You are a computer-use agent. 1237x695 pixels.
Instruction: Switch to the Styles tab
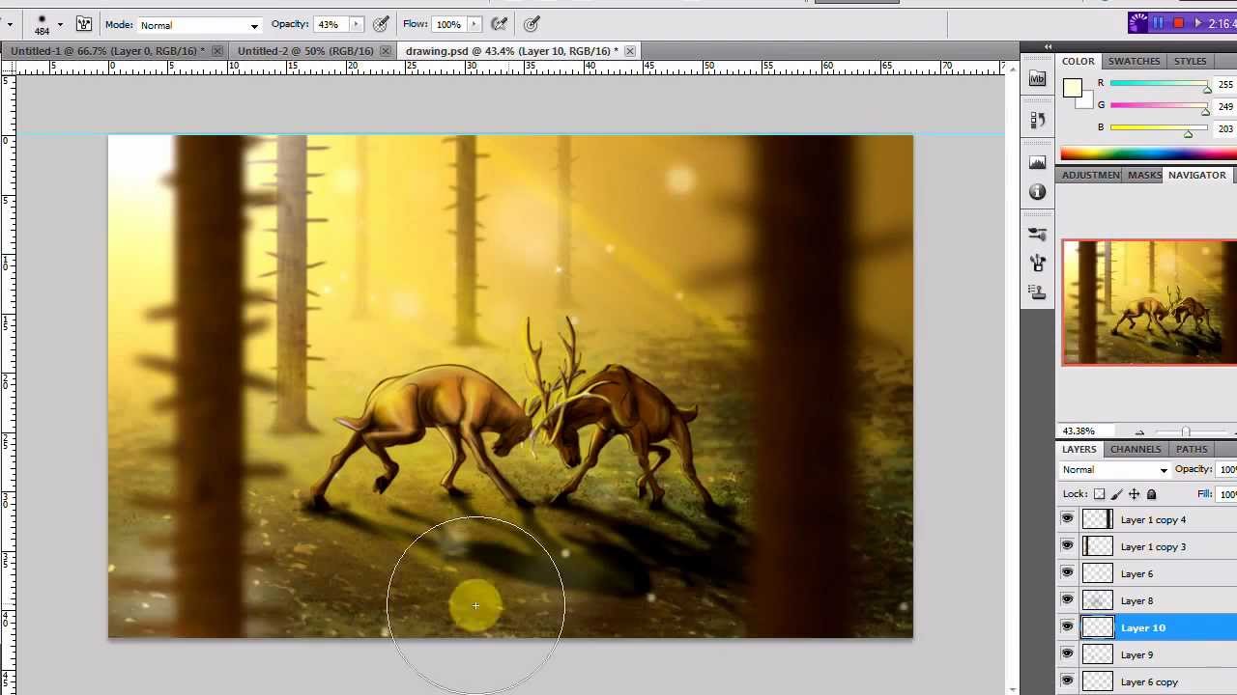[1190, 61]
